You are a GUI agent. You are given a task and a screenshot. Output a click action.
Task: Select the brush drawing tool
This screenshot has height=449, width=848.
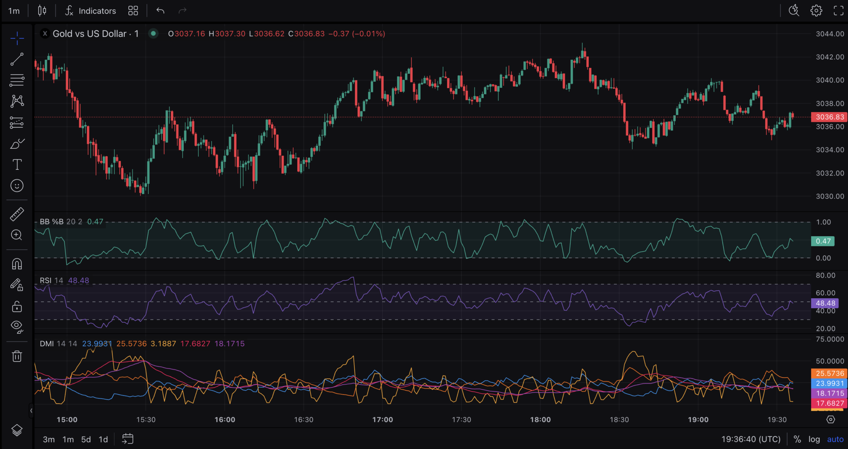click(x=17, y=144)
